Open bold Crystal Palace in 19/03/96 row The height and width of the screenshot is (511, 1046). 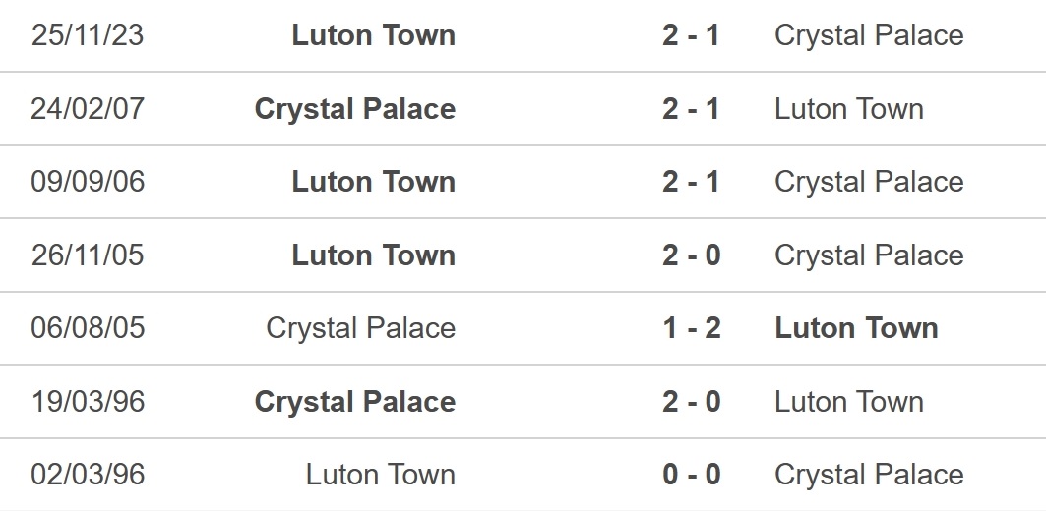tap(355, 401)
